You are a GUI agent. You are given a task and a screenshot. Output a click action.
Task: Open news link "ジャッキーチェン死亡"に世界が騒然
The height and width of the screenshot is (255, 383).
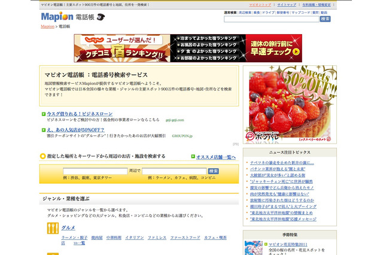click(281, 181)
